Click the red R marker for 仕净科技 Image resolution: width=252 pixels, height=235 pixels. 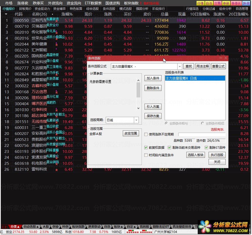point(57,110)
